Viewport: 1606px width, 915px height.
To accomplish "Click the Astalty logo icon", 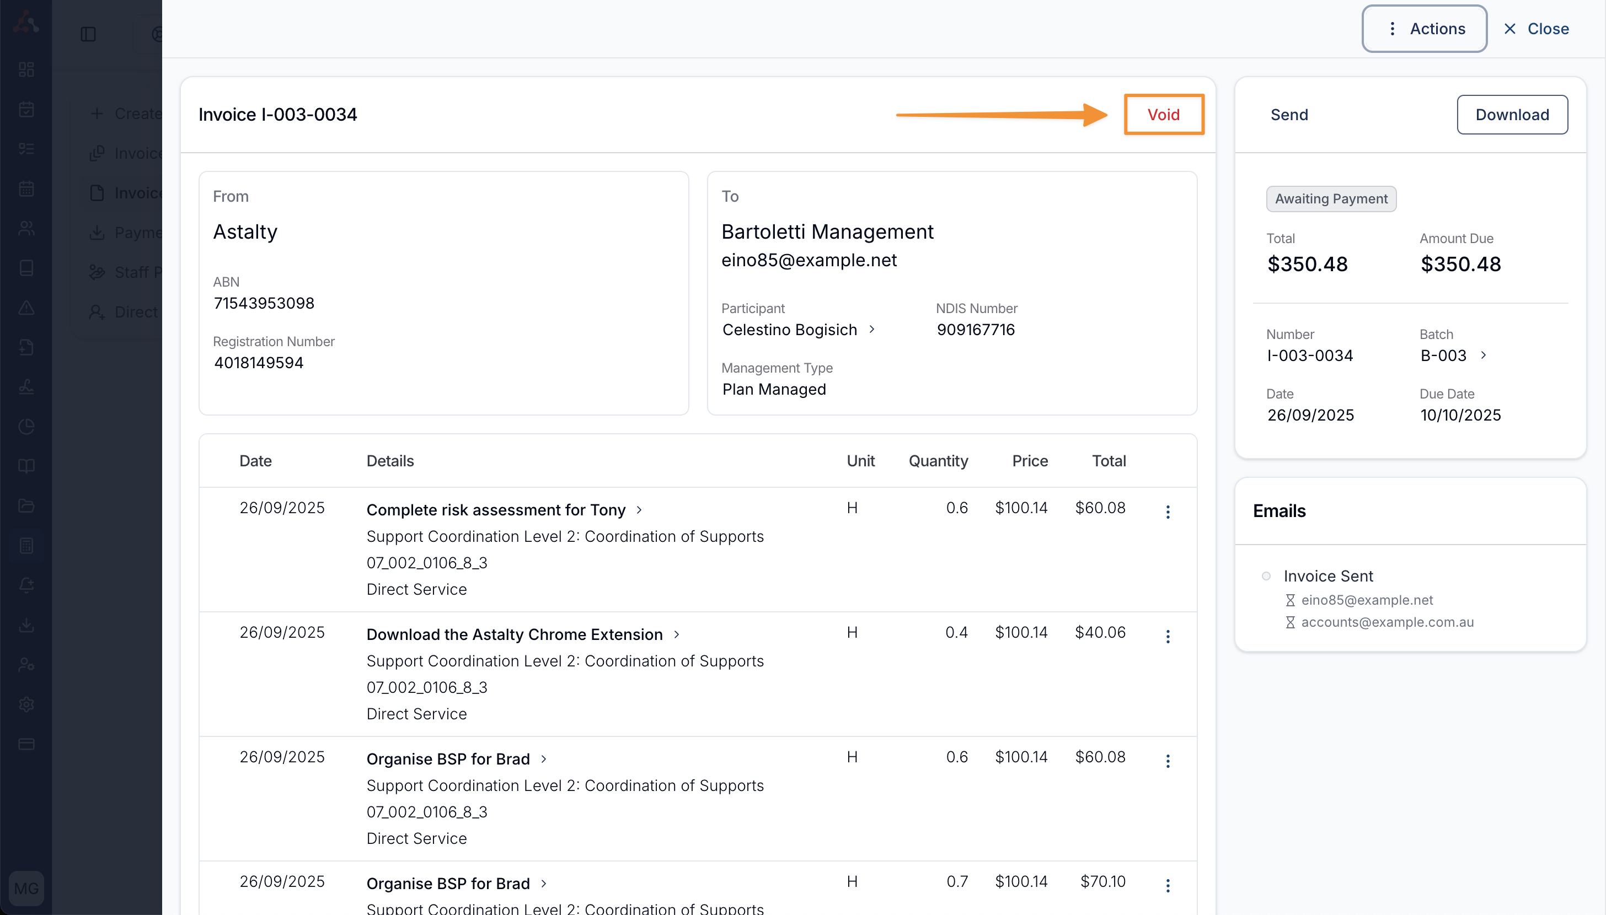I will pos(26,23).
